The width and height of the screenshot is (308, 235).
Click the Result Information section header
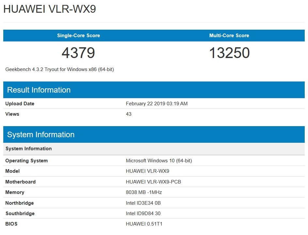[x=38, y=90]
